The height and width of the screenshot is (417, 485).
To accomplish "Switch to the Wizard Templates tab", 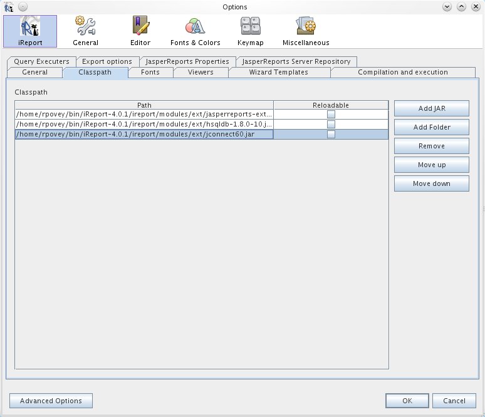I will pos(279,73).
